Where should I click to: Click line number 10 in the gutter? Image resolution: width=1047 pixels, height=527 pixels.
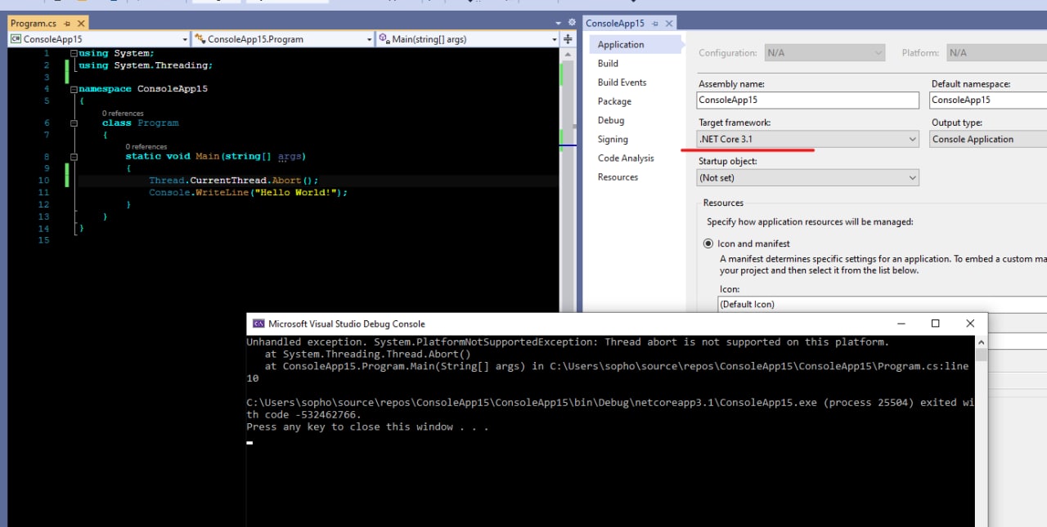coord(43,181)
